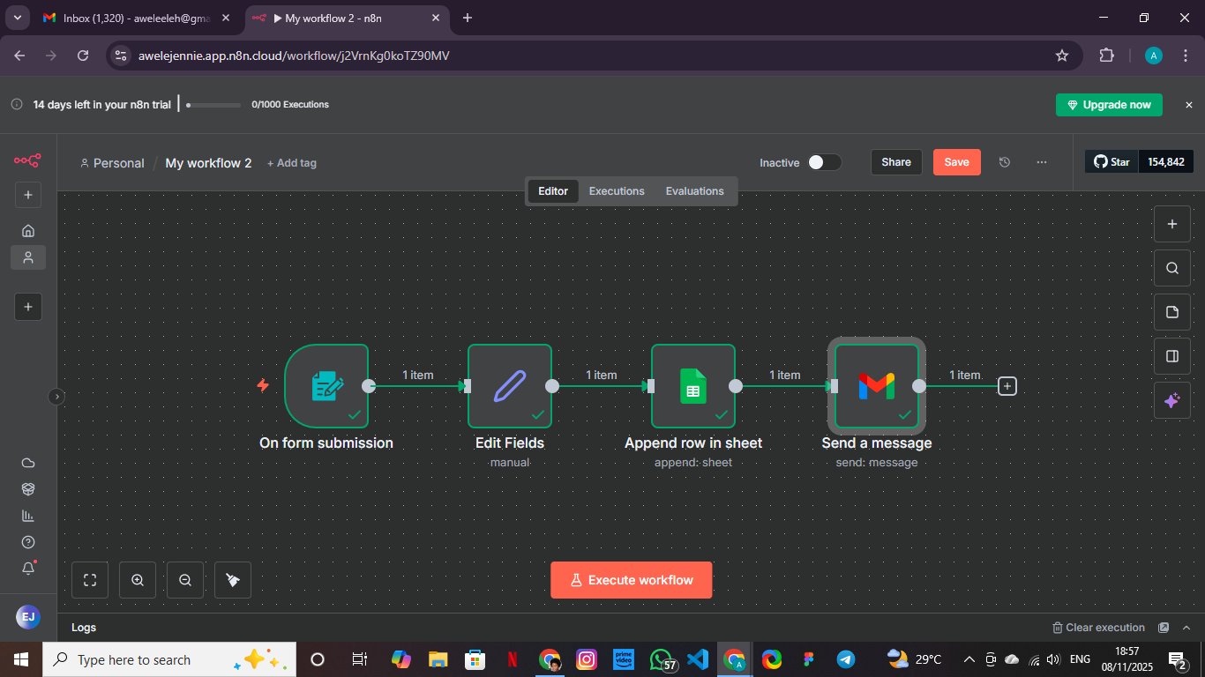Open the Gmail Send a message node
The height and width of the screenshot is (677, 1205).
pyautogui.click(x=876, y=385)
